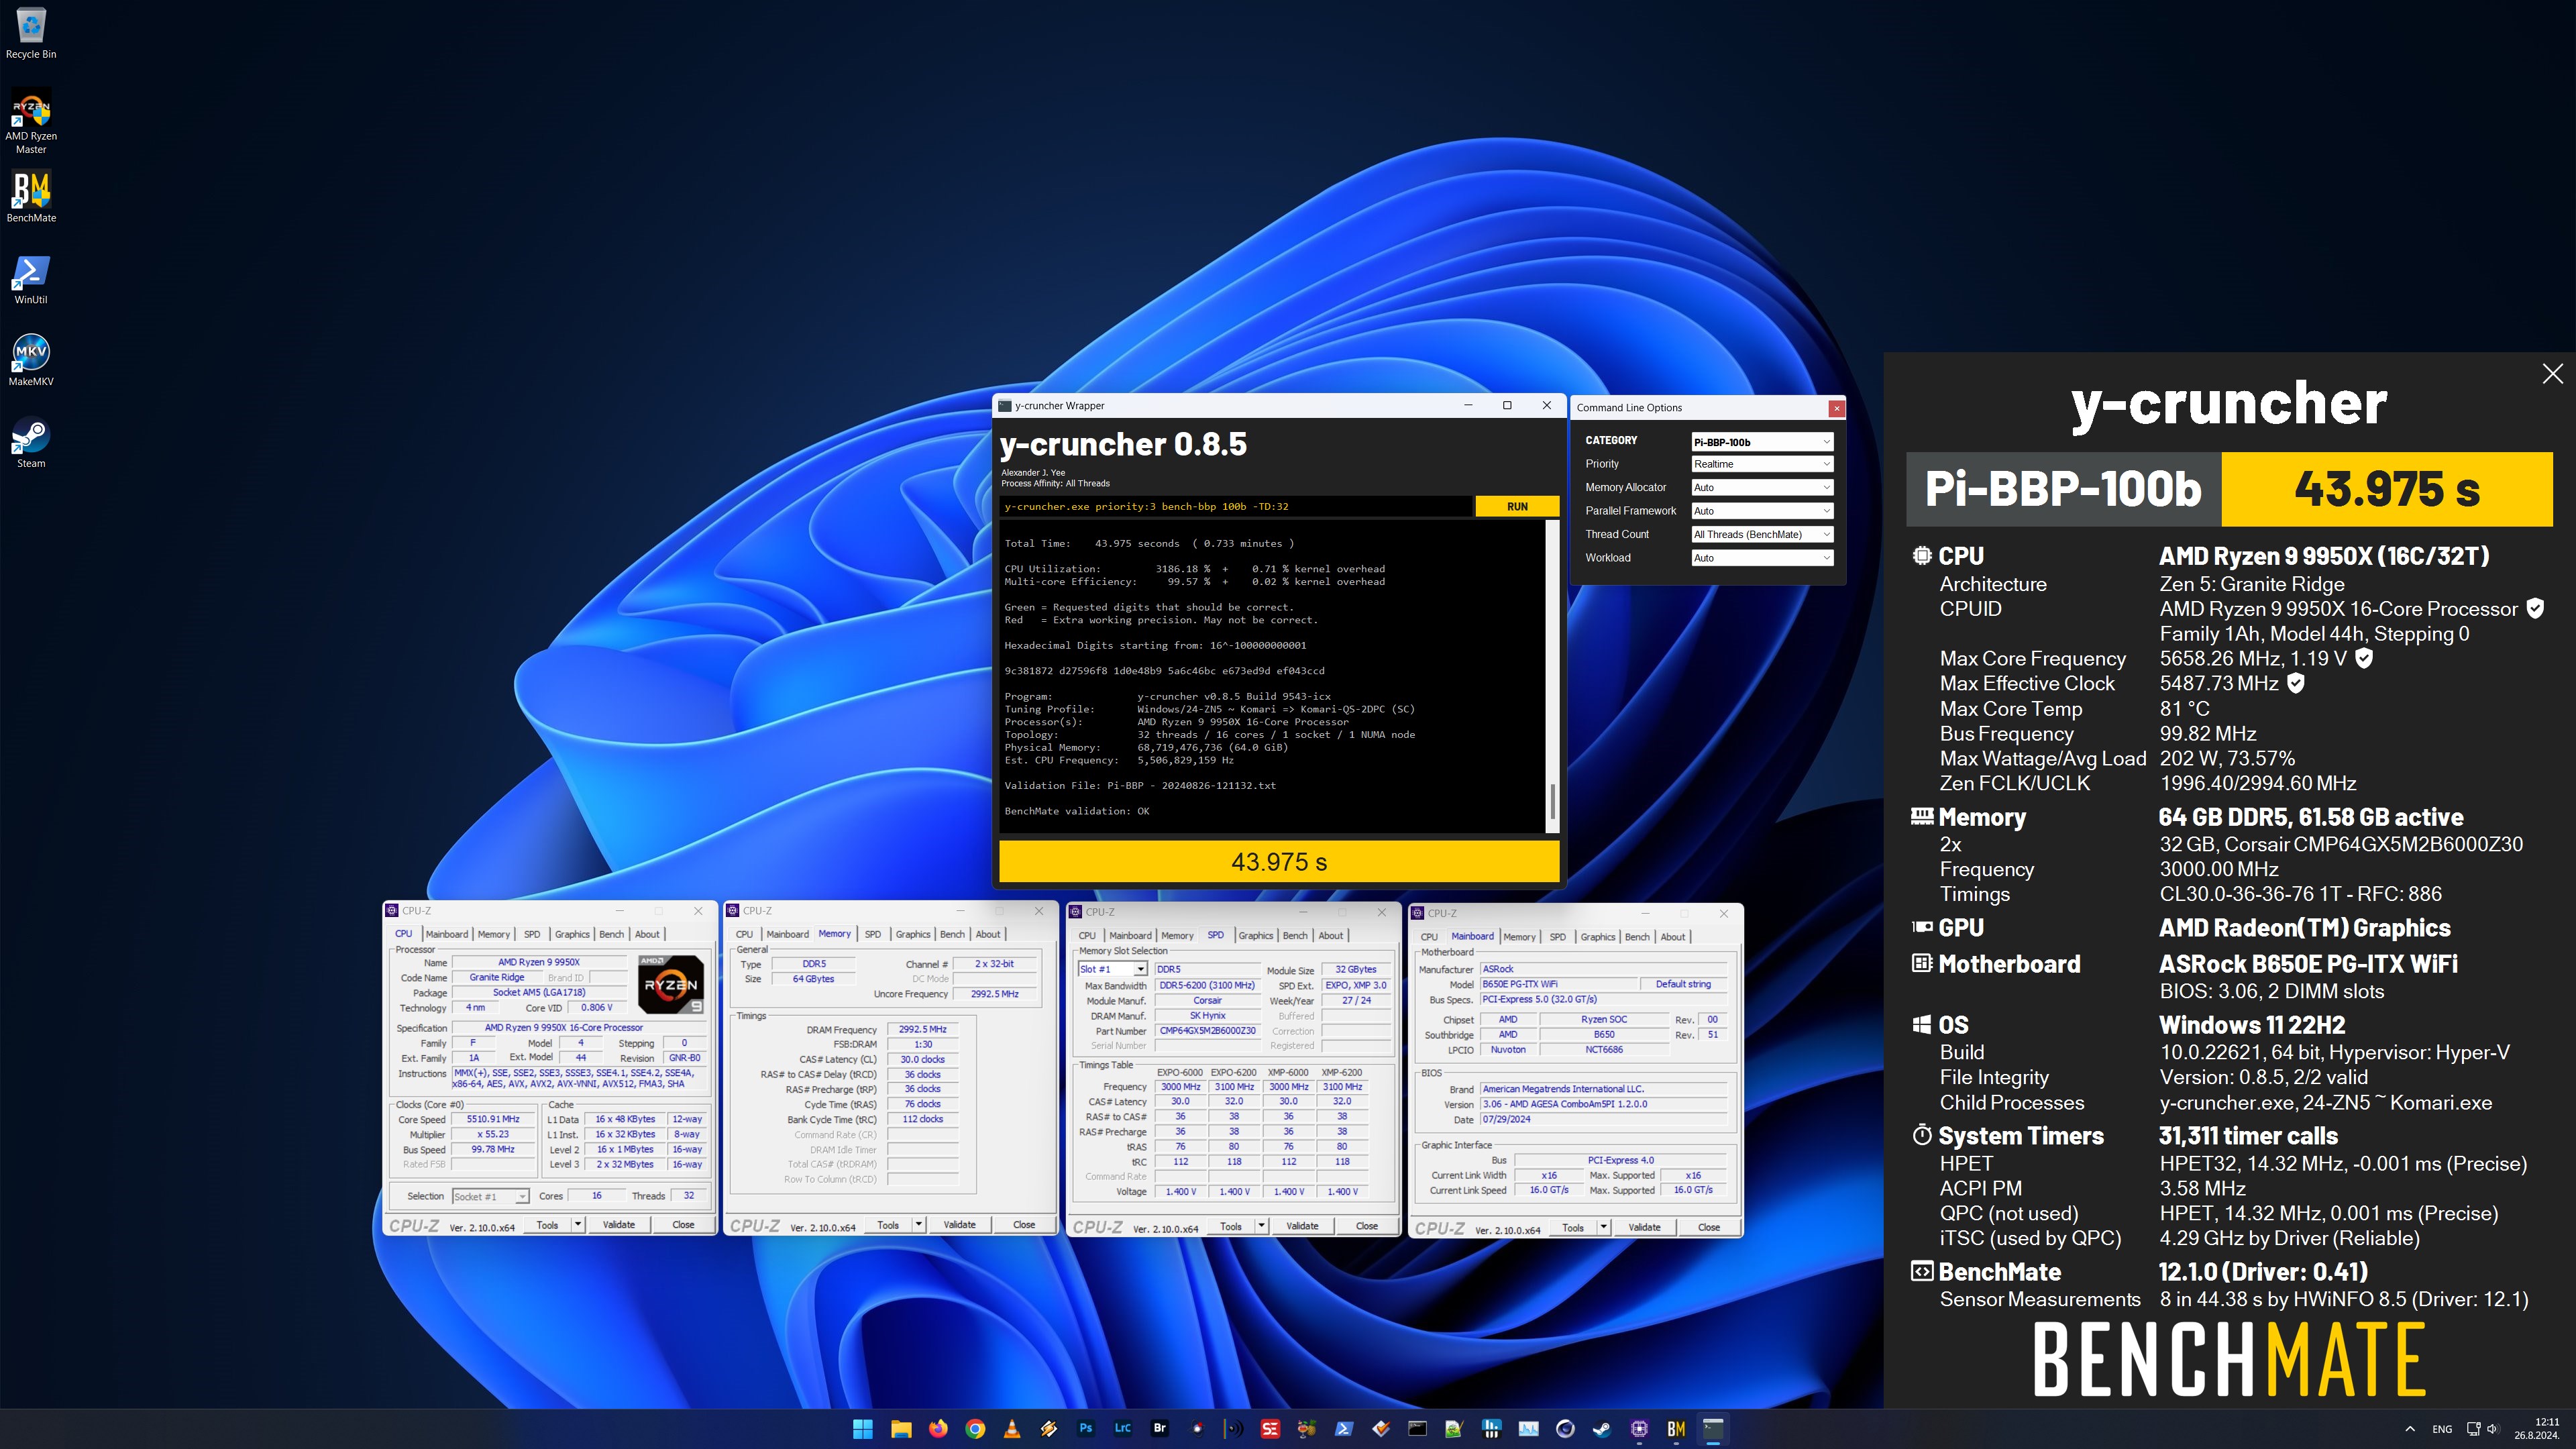The image size is (2576, 1449).
Task: Open the CATEGORY dropdown showing Pi-BBP-100b
Action: [1762, 441]
